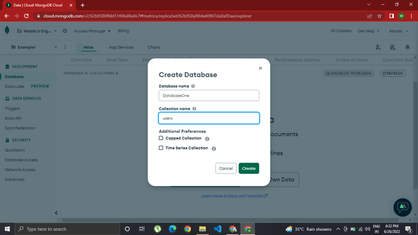Open Chrome three-dot menu
This screenshot has width=418, height=235.
[x=411, y=16]
